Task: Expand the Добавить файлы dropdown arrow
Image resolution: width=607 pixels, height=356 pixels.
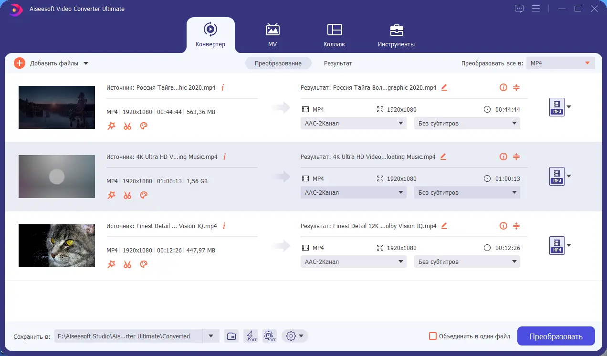Action: (x=86, y=63)
